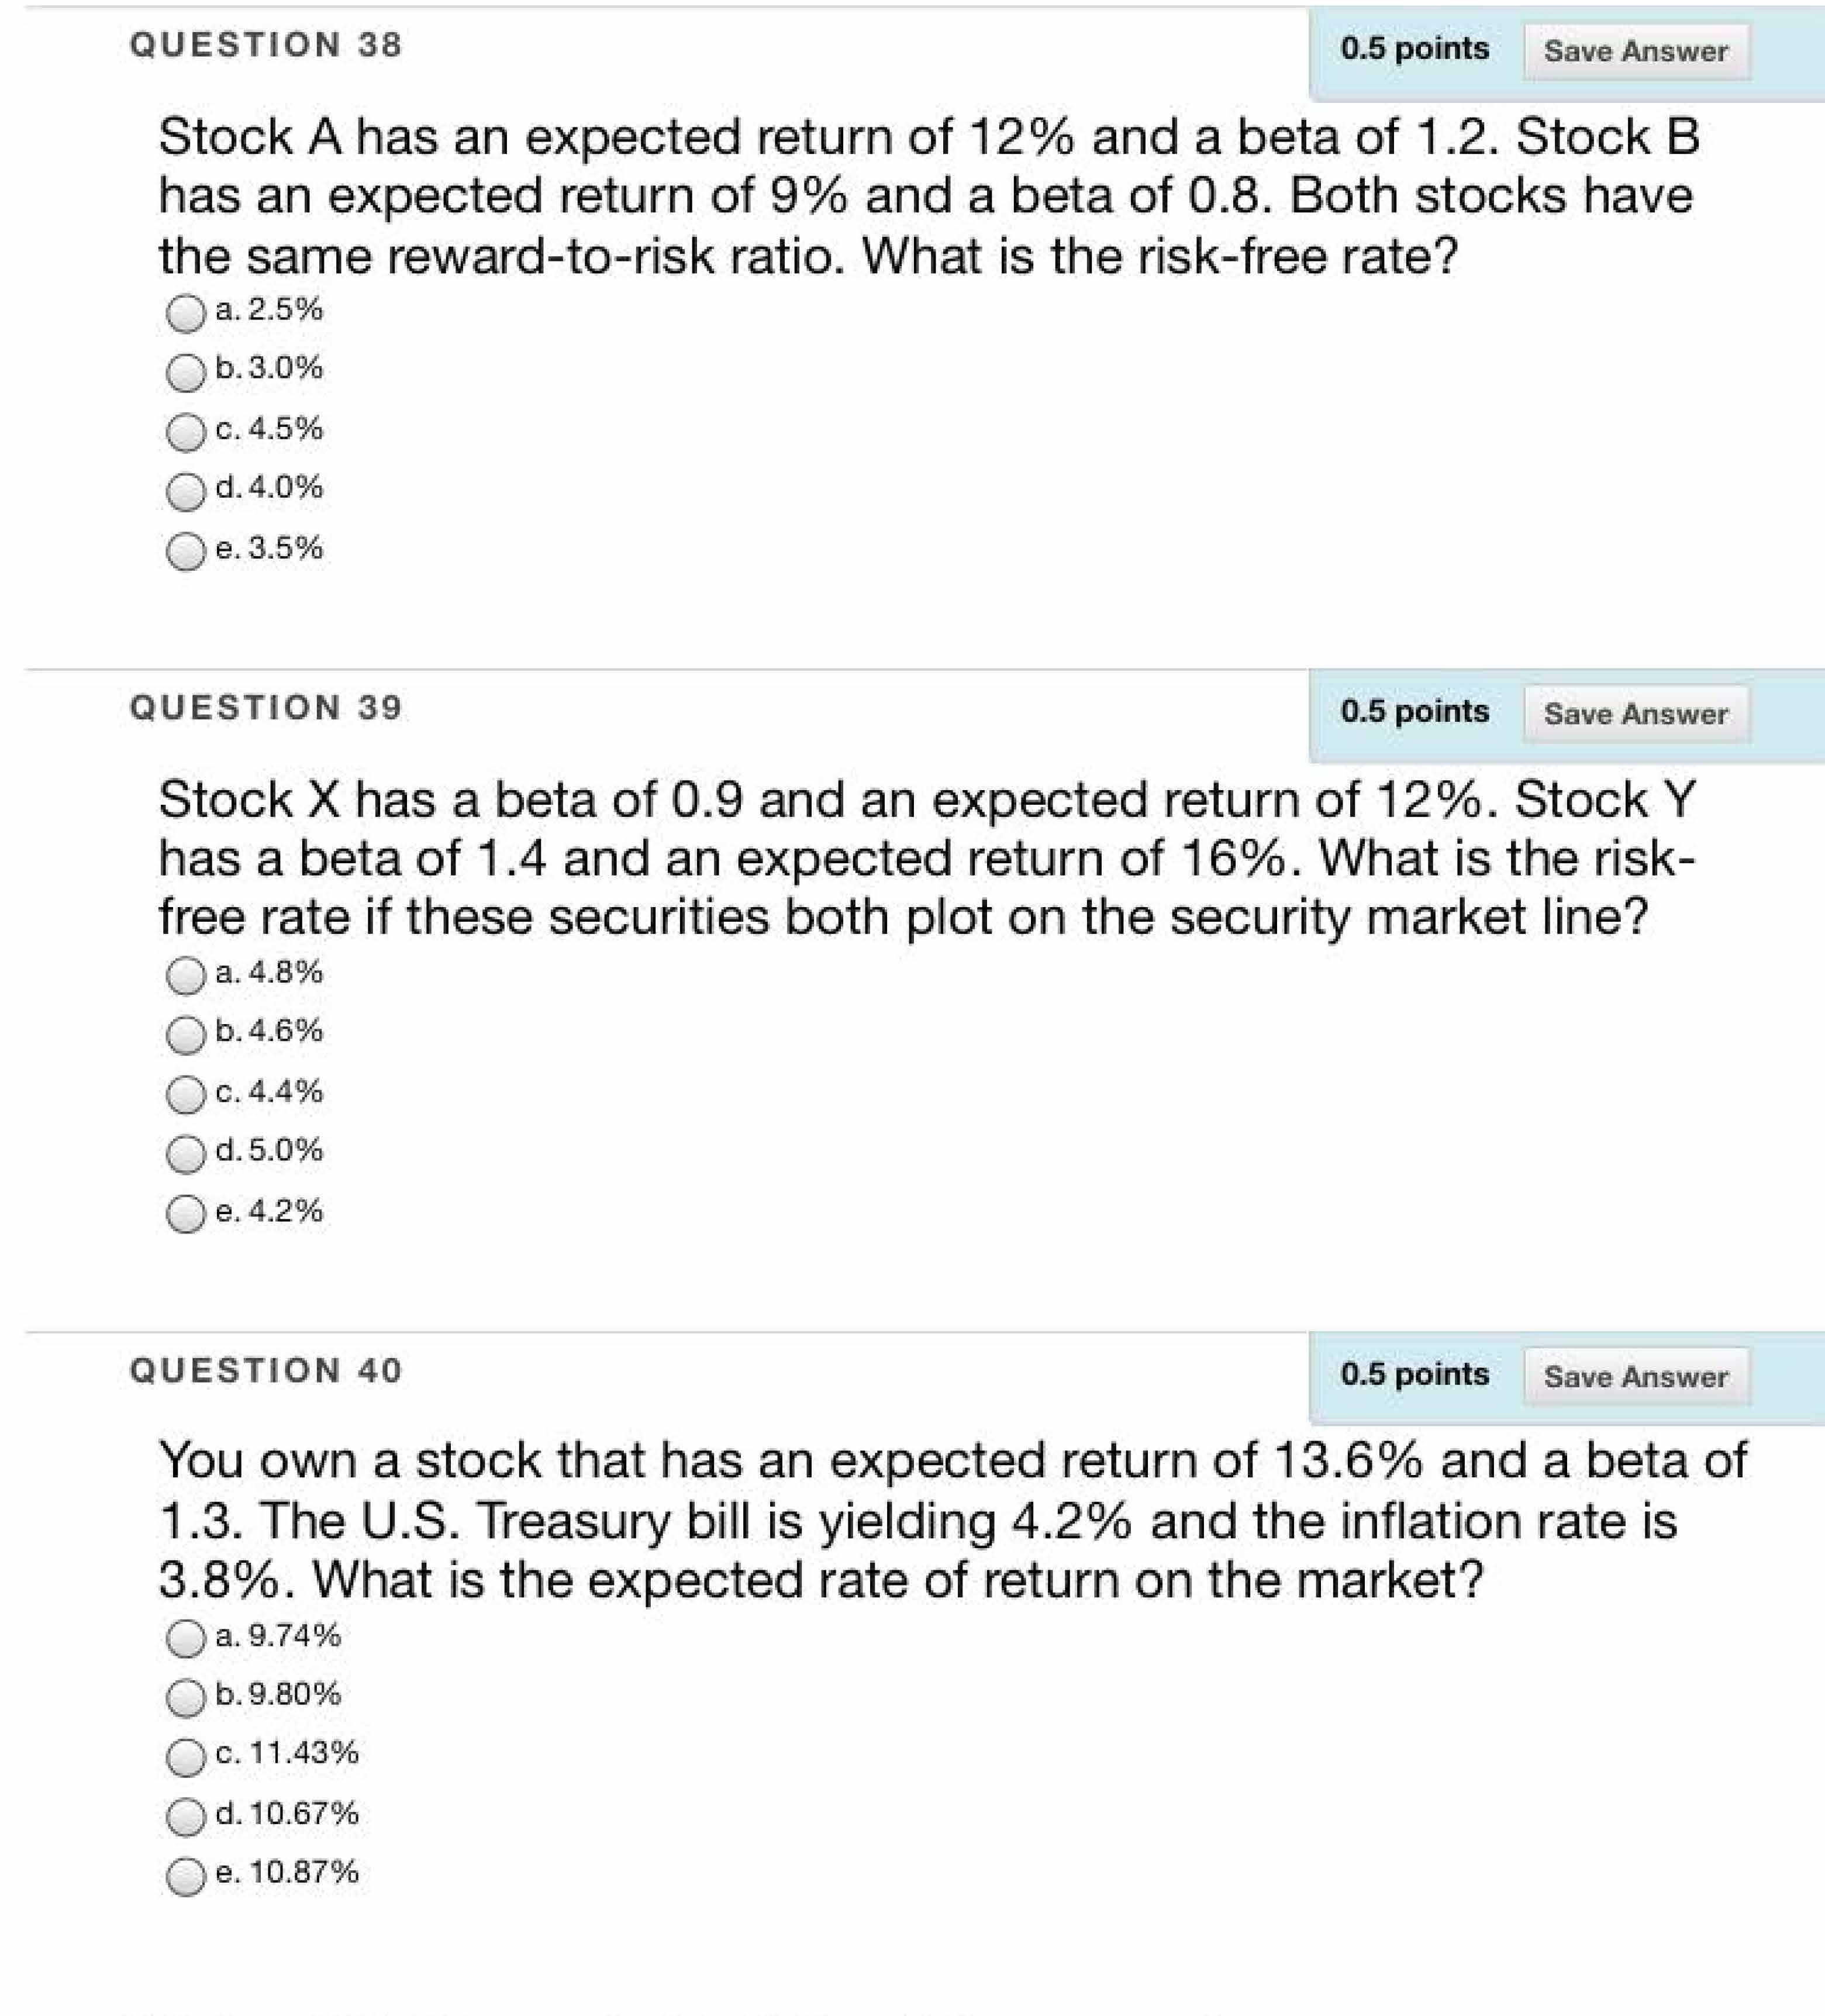This screenshot has height=2016, width=1825.
Task: Select option a. 2.5% in Question 38
Action: [x=185, y=313]
